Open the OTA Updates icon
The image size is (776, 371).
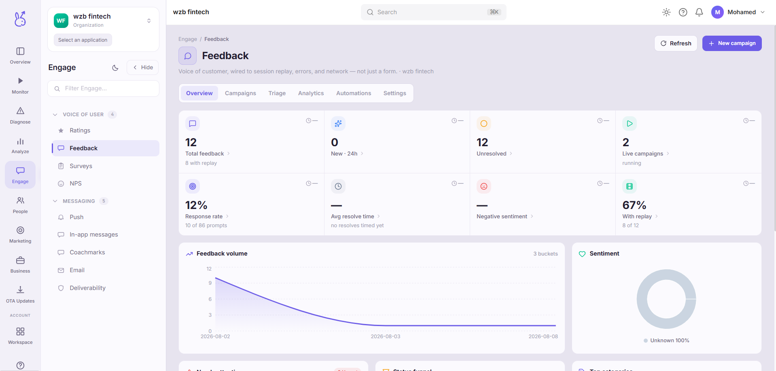pos(20,290)
